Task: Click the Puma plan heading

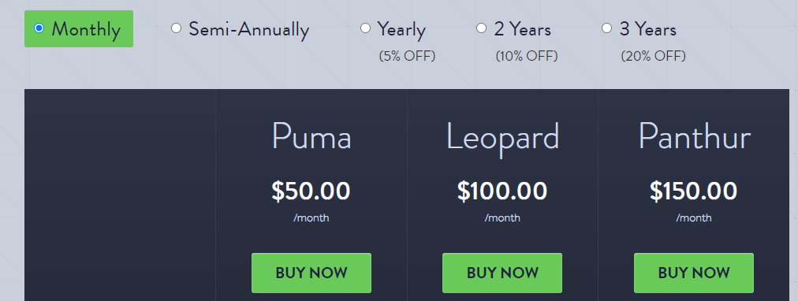Action: 311,136
